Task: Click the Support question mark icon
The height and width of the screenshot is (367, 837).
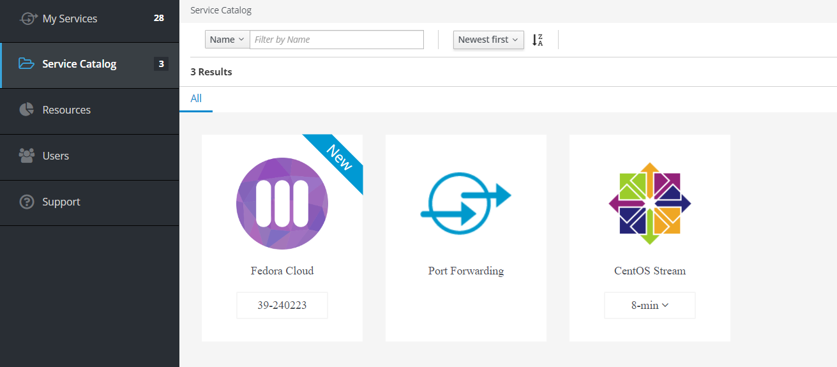Action: [26, 202]
